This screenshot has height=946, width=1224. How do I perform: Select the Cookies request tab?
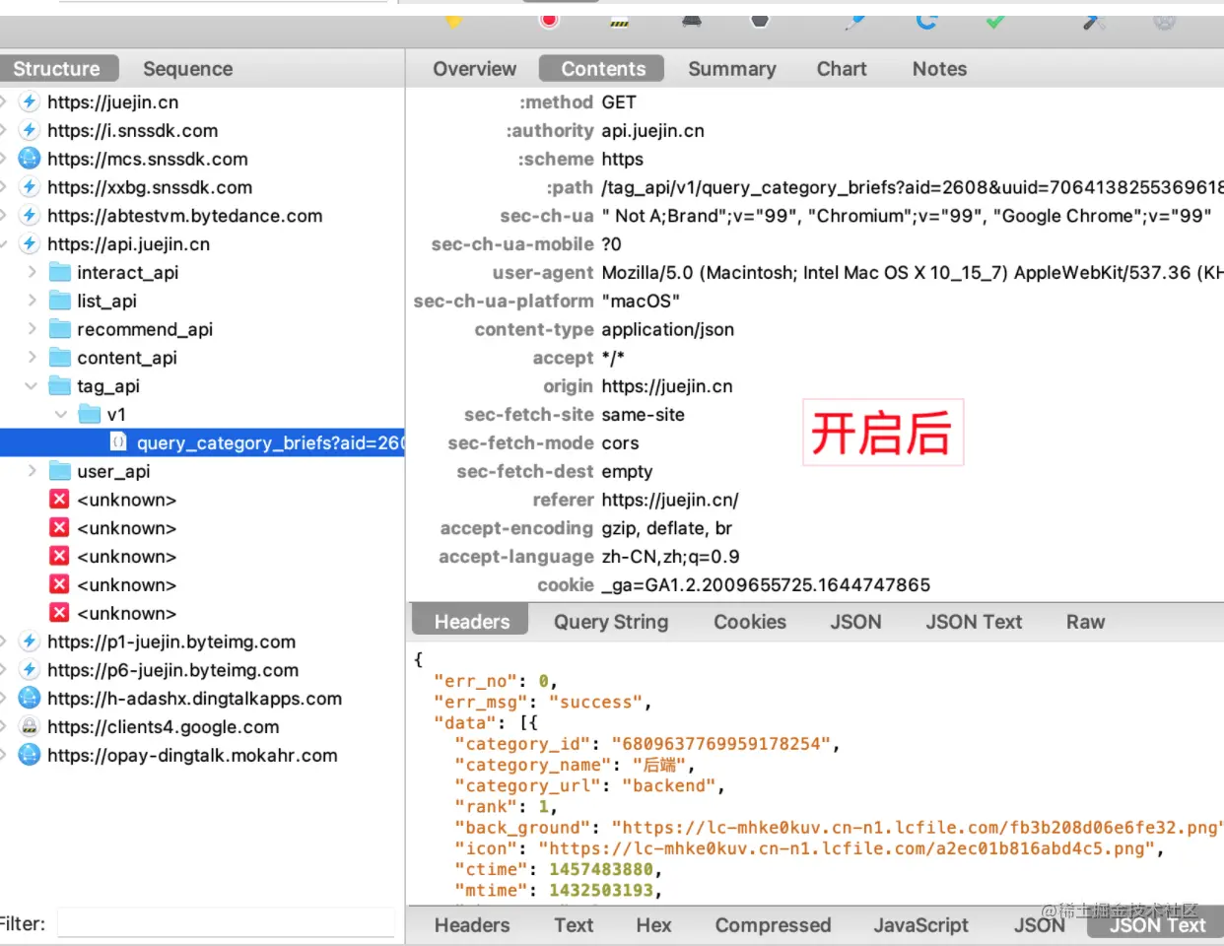750,622
